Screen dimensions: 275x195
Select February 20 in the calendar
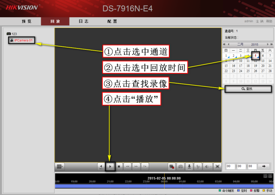point(263,66)
